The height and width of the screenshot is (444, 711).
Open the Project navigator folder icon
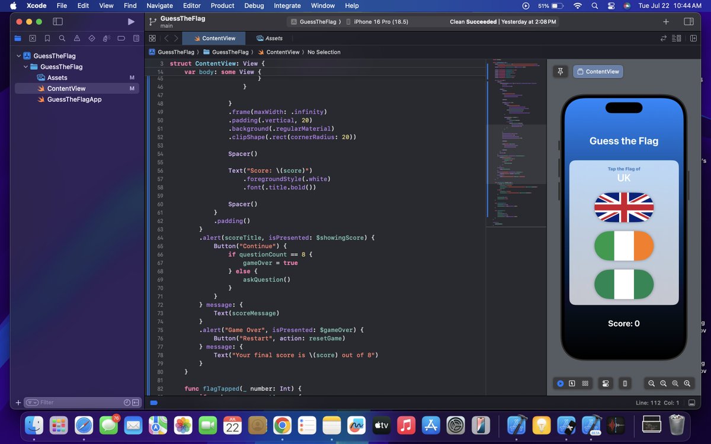coord(18,38)
